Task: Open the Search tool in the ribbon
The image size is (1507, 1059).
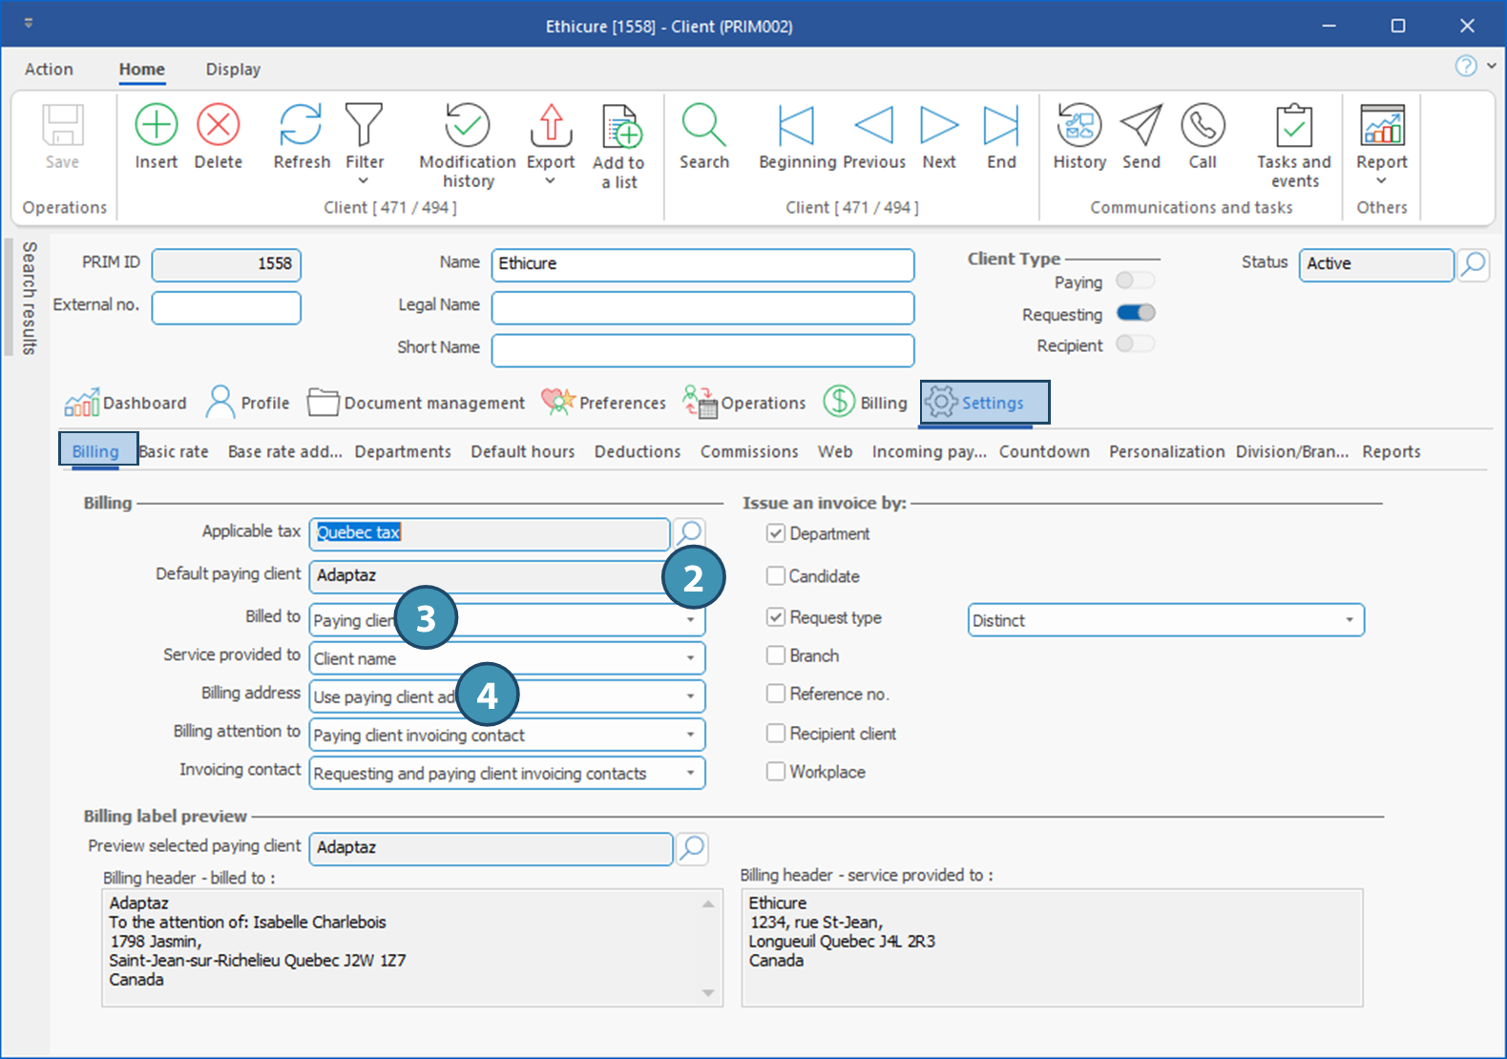Action: click(703, 126)
